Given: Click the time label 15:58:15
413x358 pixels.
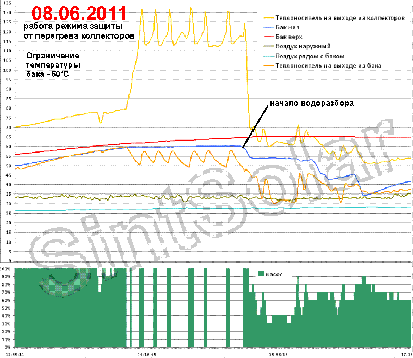Looking at the screenshot, I should point(278,355).
